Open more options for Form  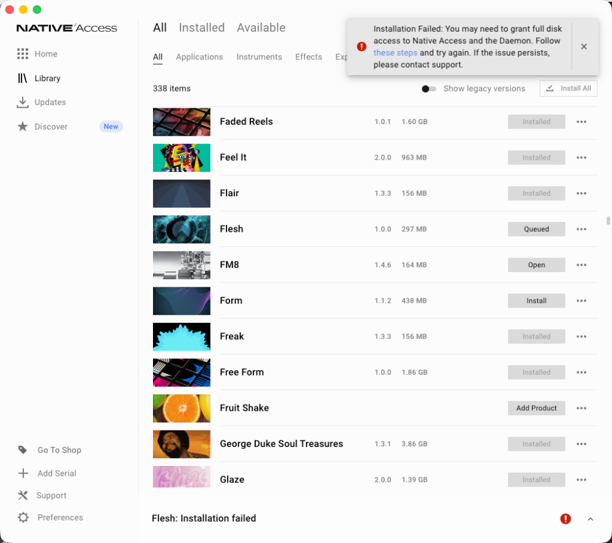[x=581, y=301]
